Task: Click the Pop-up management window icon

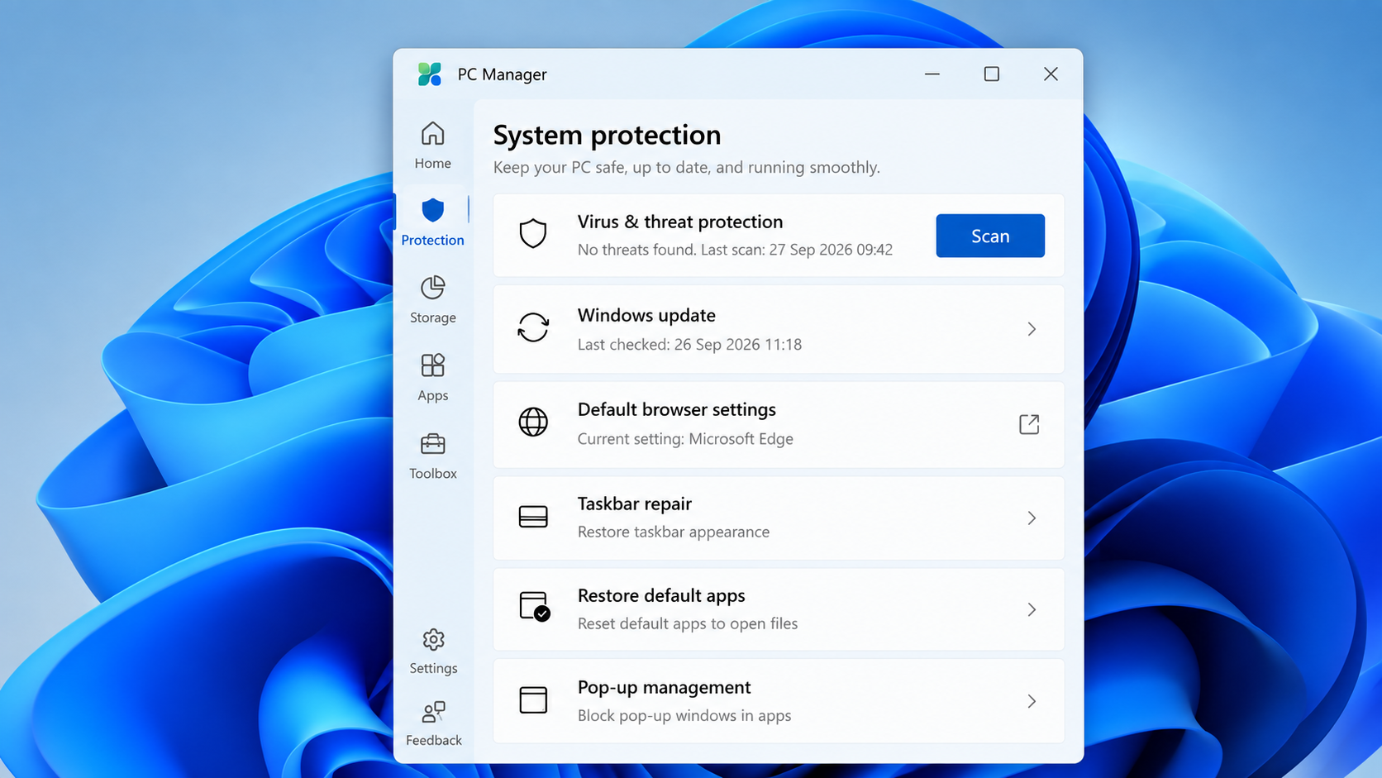Action: tap(533, 699)
